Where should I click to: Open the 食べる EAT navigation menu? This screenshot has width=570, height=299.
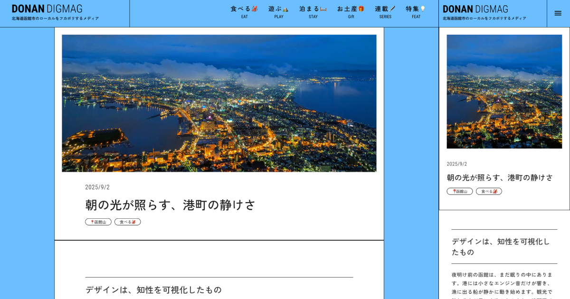click(244, 11)
